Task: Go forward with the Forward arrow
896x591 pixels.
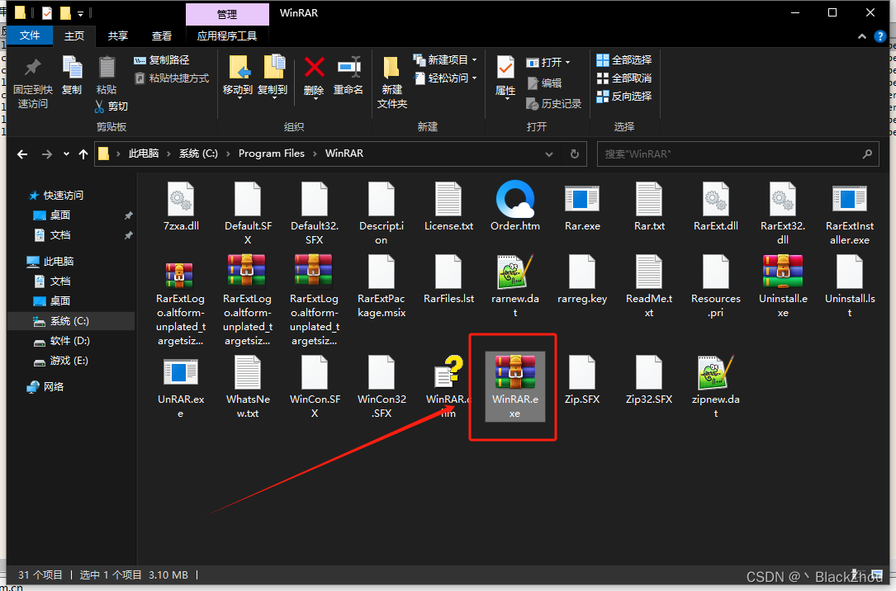Action: pyautogui.click(x=47, y=154)
